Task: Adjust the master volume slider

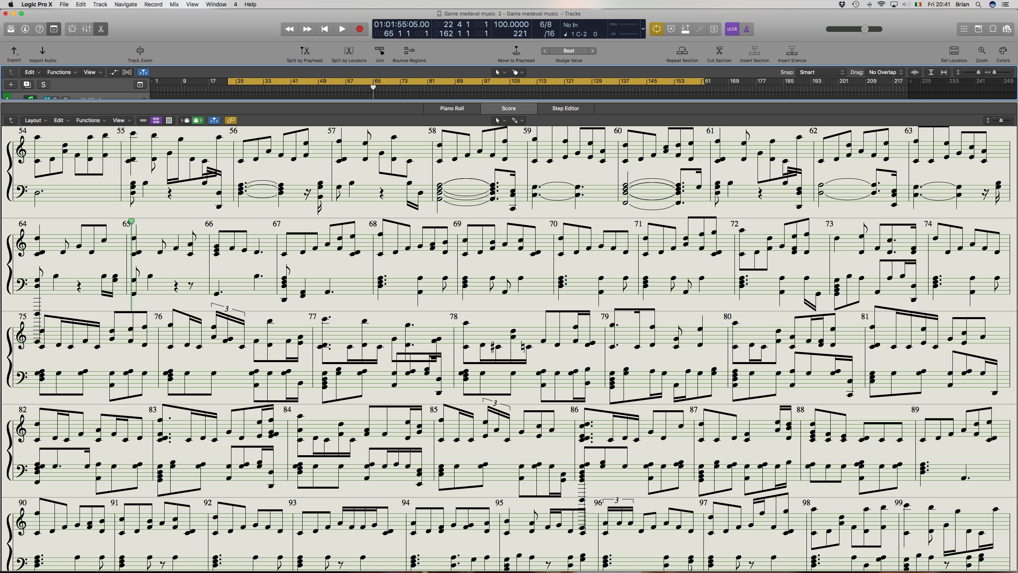Action: (x=854, y=29)
